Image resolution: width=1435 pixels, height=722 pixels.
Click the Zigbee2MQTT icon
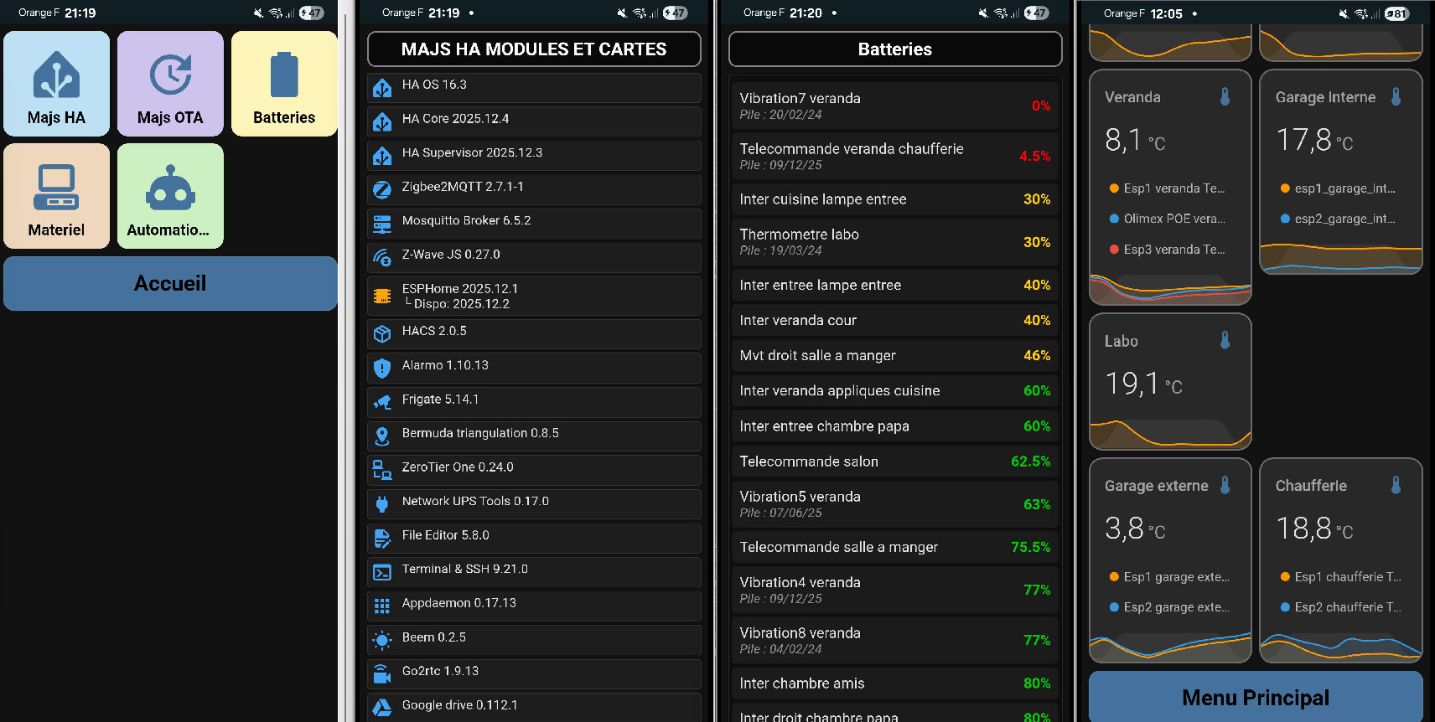pos(382,188)
